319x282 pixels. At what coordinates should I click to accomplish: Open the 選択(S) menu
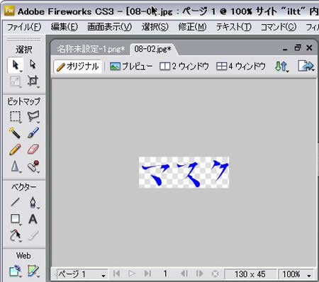tap(155, 27)
